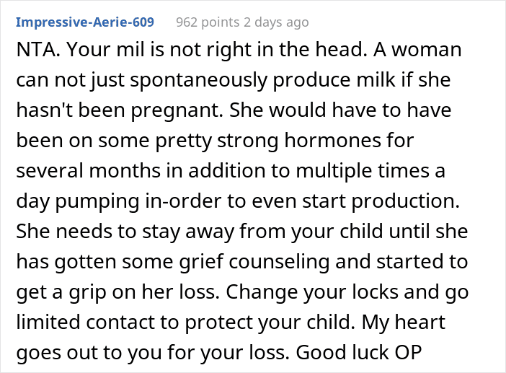Click the word 'pumping' in the comment
This screenshot has width=506, height=373.
(x=97, y=201)
